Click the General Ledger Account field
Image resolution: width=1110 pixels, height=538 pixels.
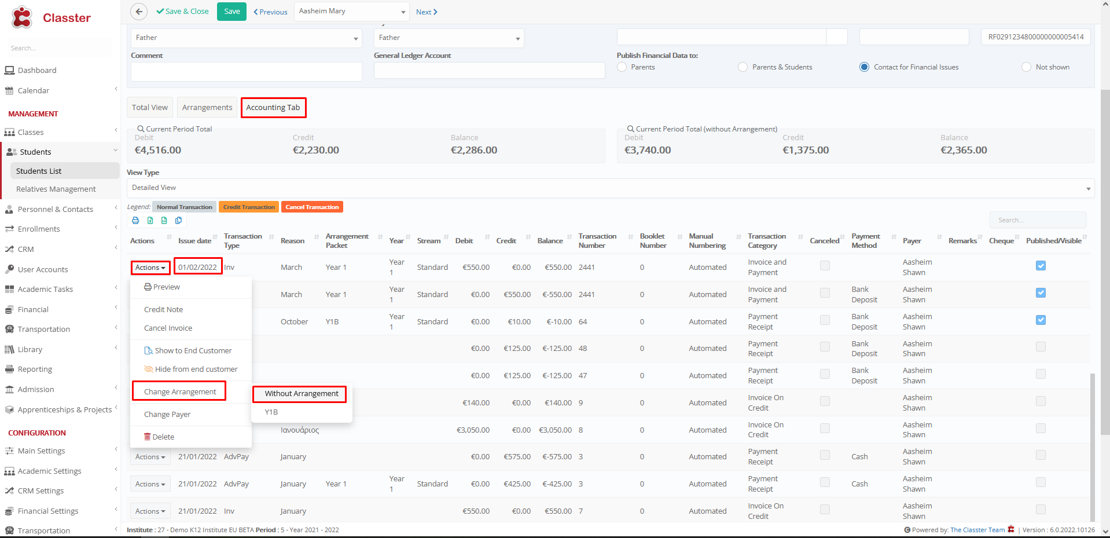point(490,70)
